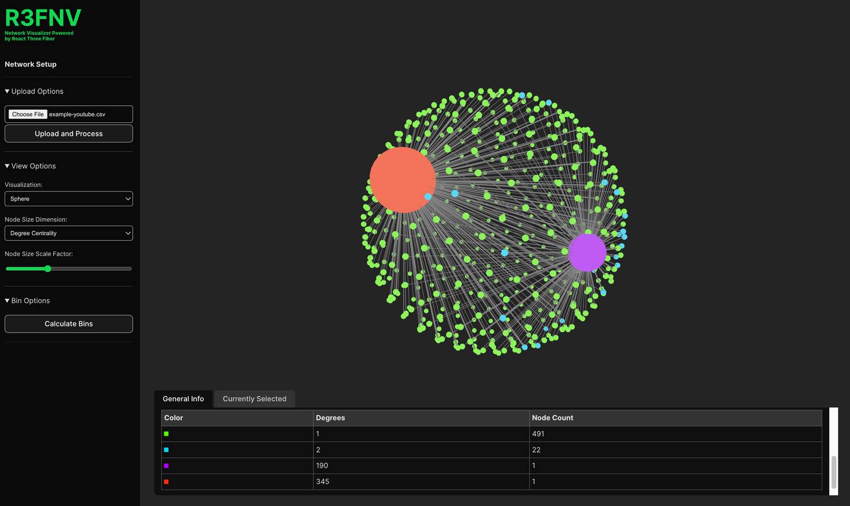Viewport: 850px width, 506px height.
Task: Click the Choose File button
Action: click(28, 114)
